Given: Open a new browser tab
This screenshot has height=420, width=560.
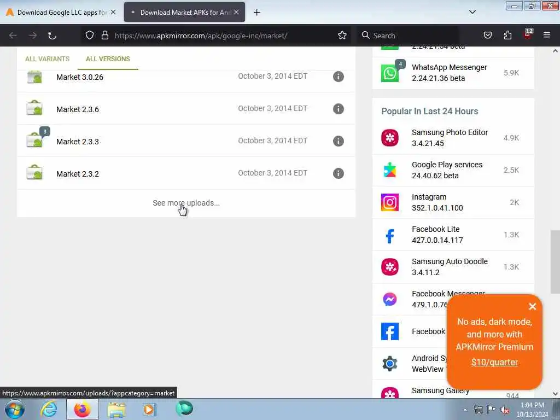Looking at the screenshot, I should pyautogui.click(x=257, y=13).
